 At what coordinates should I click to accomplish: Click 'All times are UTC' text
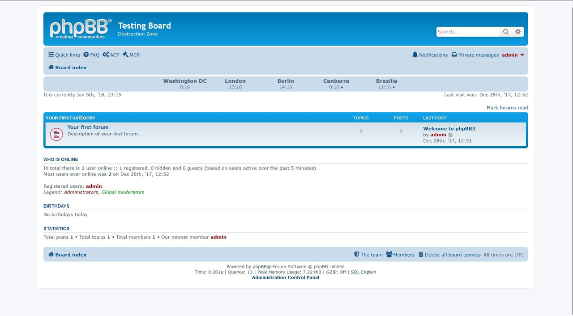coord(504,255)
